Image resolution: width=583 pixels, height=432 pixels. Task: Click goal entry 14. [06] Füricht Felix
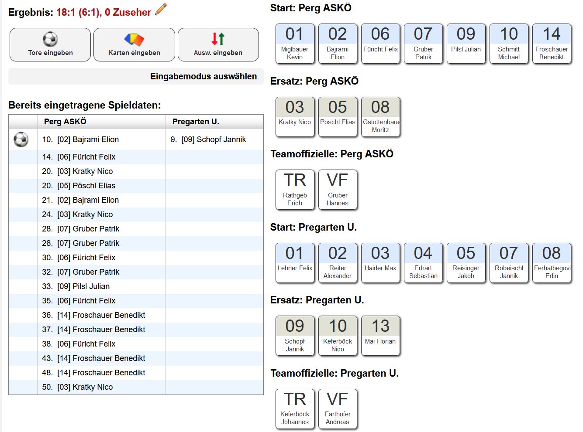click(79, 157)
